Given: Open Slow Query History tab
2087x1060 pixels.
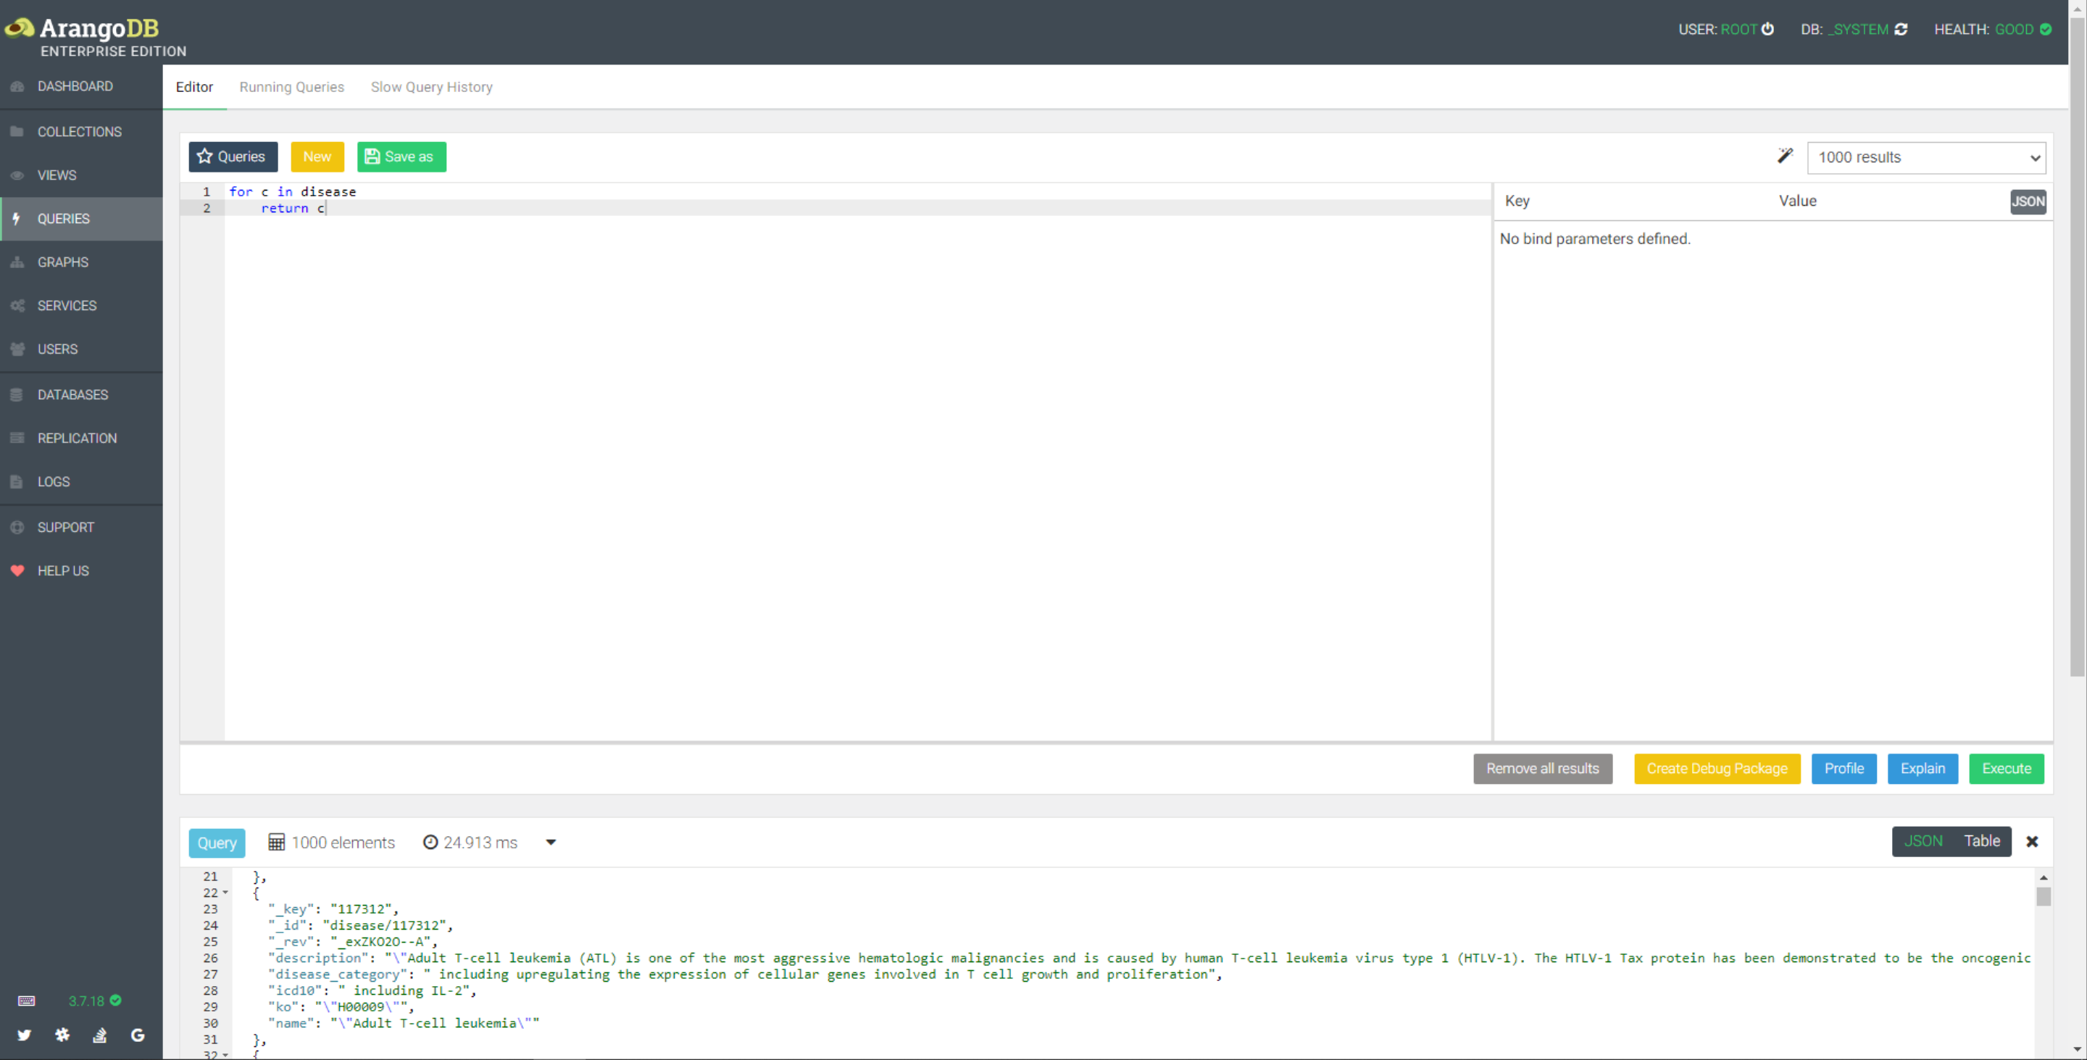Looking at the screenshot, I should click(432, 87).
